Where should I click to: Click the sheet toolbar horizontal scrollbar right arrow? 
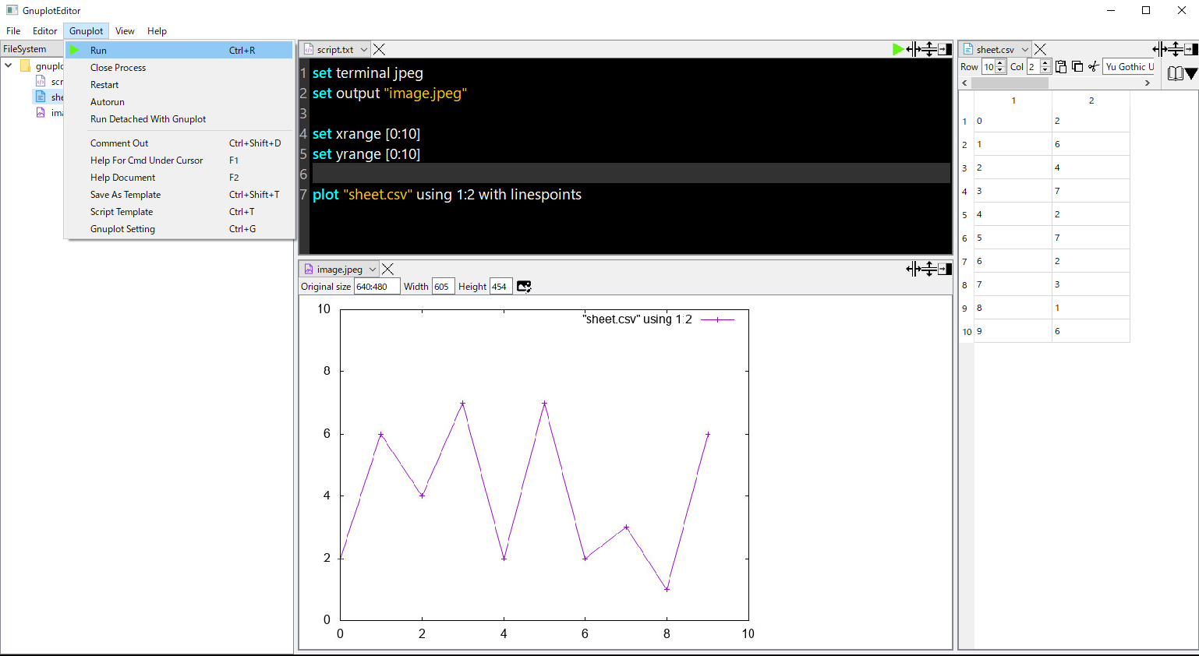pos(1147,83)
